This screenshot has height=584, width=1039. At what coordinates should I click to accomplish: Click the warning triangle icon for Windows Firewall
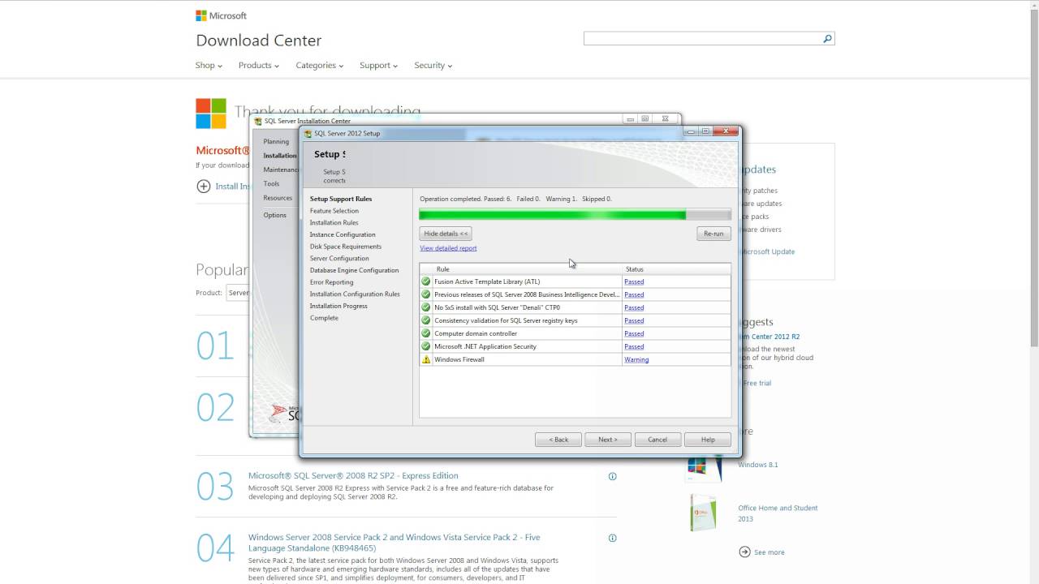click(x=426, y=359)
